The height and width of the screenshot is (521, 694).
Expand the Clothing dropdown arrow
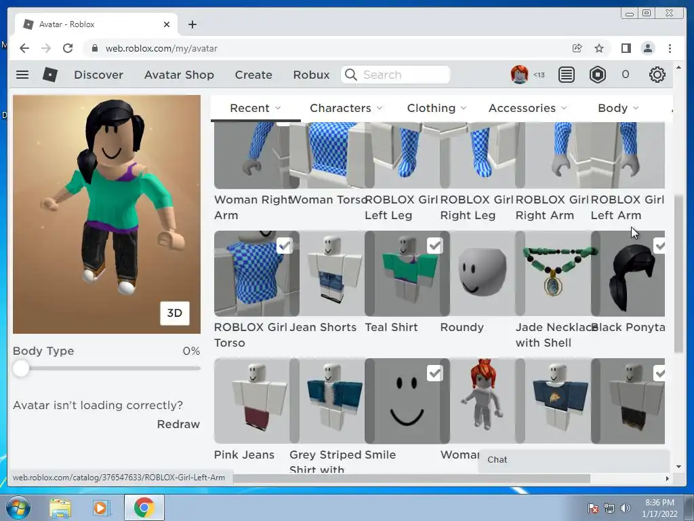(x=464, y=108)
